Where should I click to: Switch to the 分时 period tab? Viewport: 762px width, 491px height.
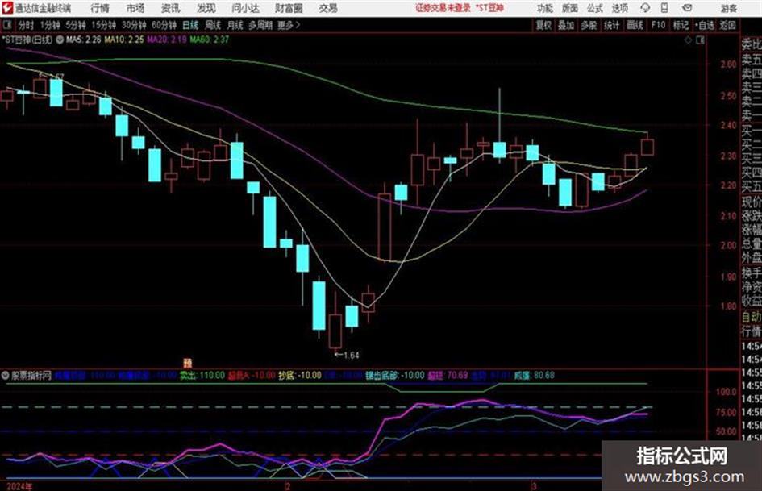pyautogui.click(x=27, y=25)
